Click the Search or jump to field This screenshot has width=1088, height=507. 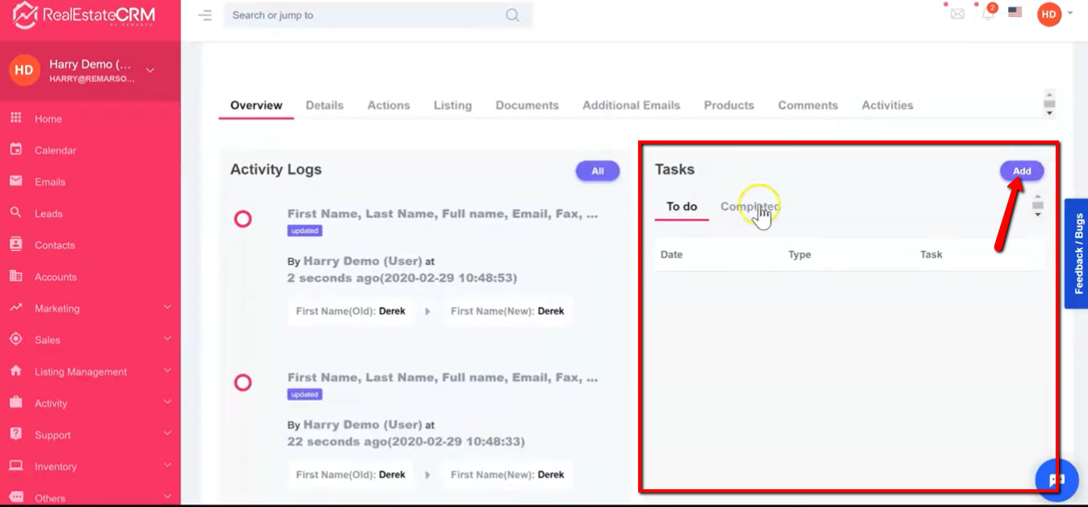[363, 15]
